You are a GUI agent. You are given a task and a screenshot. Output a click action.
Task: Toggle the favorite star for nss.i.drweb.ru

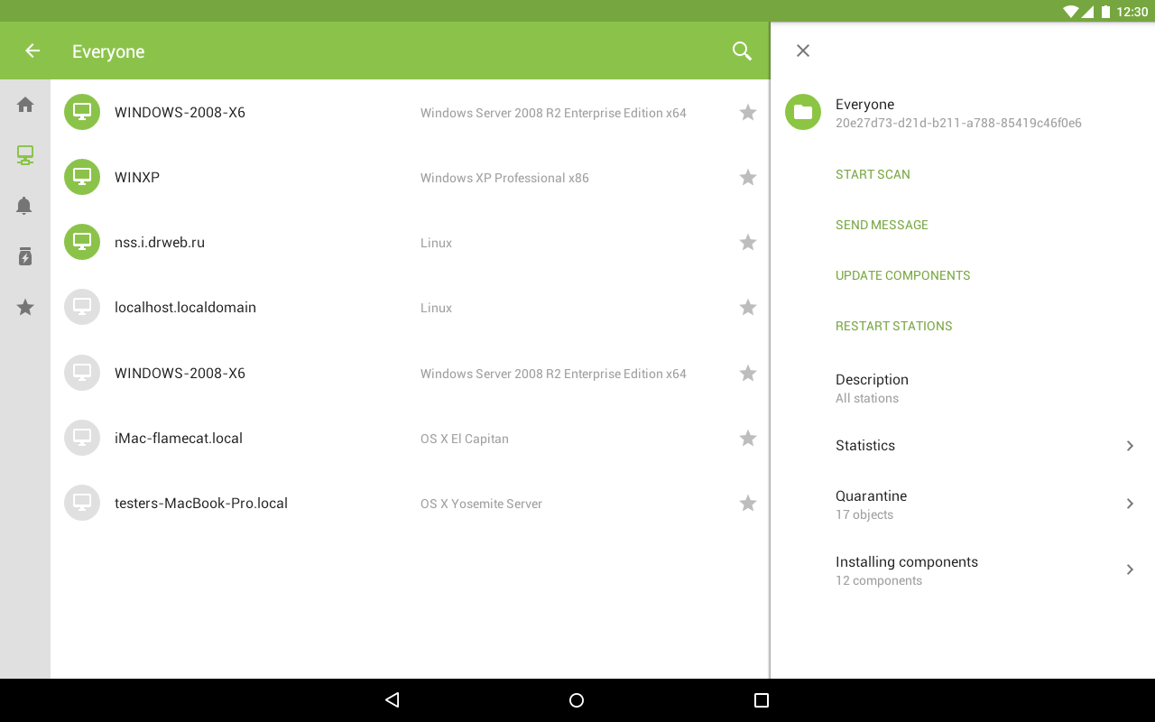(748, 242)
